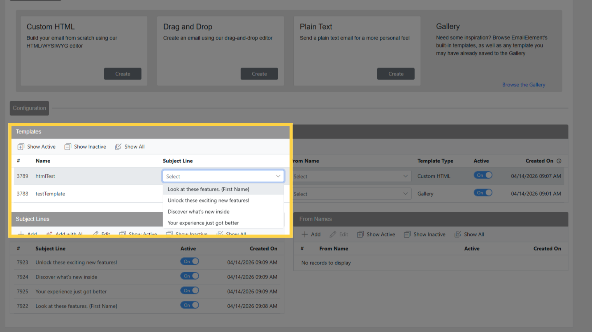Click Show Inactive icon in From Names toolbar

[407, 234]
